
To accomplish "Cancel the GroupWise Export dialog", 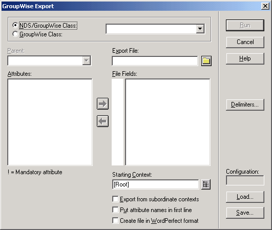I will click(245, 42).
